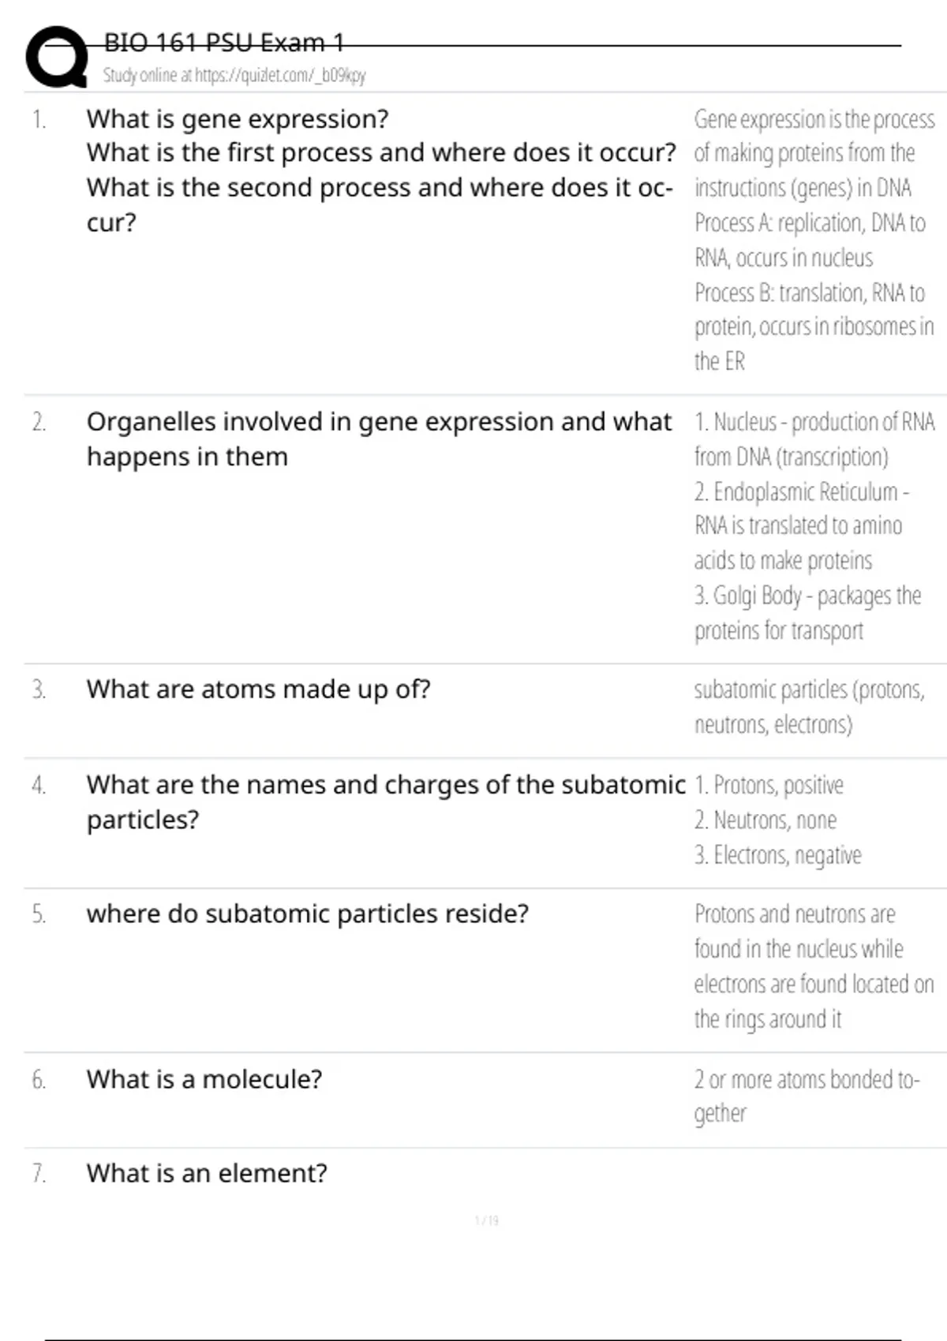Click the Quizlet Q logo
The height and width of the screenshot is (1341, 947).
tap(56, 58)
